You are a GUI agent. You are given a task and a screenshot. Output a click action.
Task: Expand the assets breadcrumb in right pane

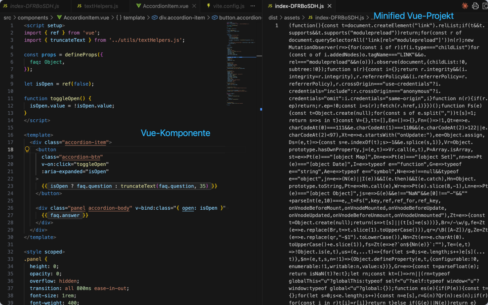tap(291, 18)
